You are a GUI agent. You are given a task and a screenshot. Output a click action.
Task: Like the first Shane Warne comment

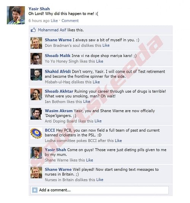pos(106,45)
